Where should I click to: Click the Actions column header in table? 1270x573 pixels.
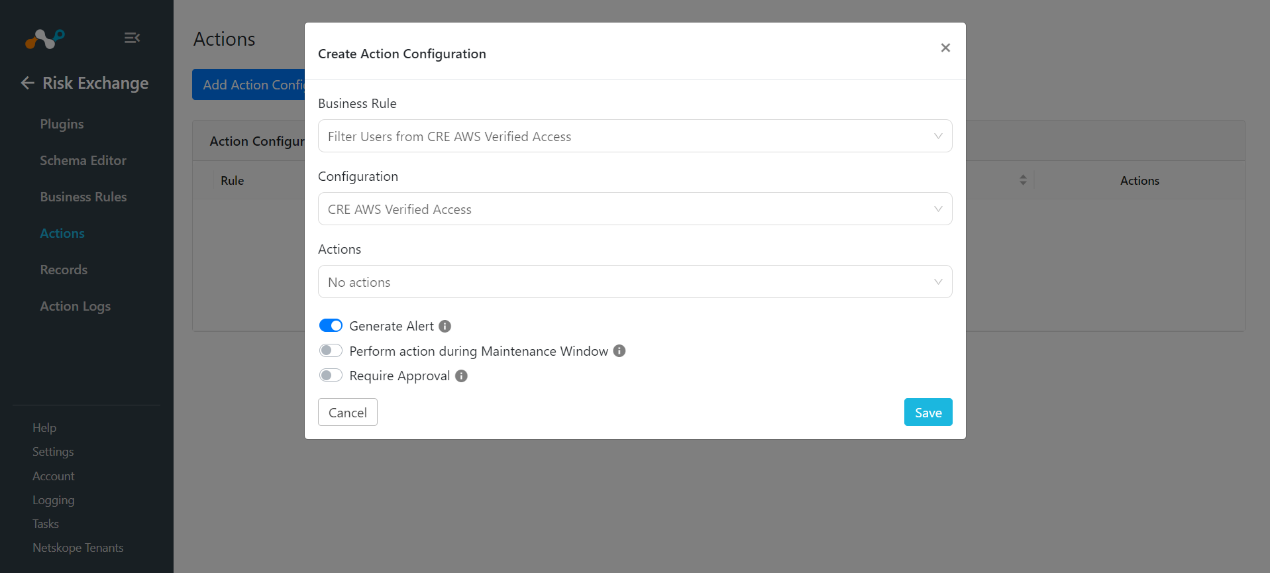point(1139,180)
